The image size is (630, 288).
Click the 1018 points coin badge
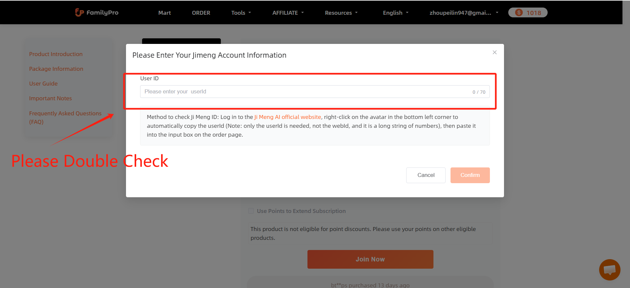point(528,12)
